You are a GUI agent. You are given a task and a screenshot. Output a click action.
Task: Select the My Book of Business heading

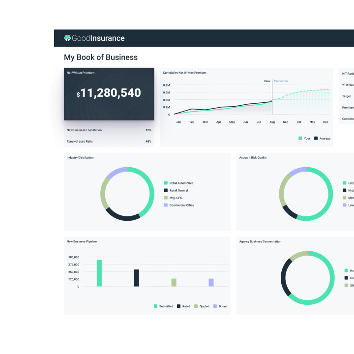tap(101, 58)
